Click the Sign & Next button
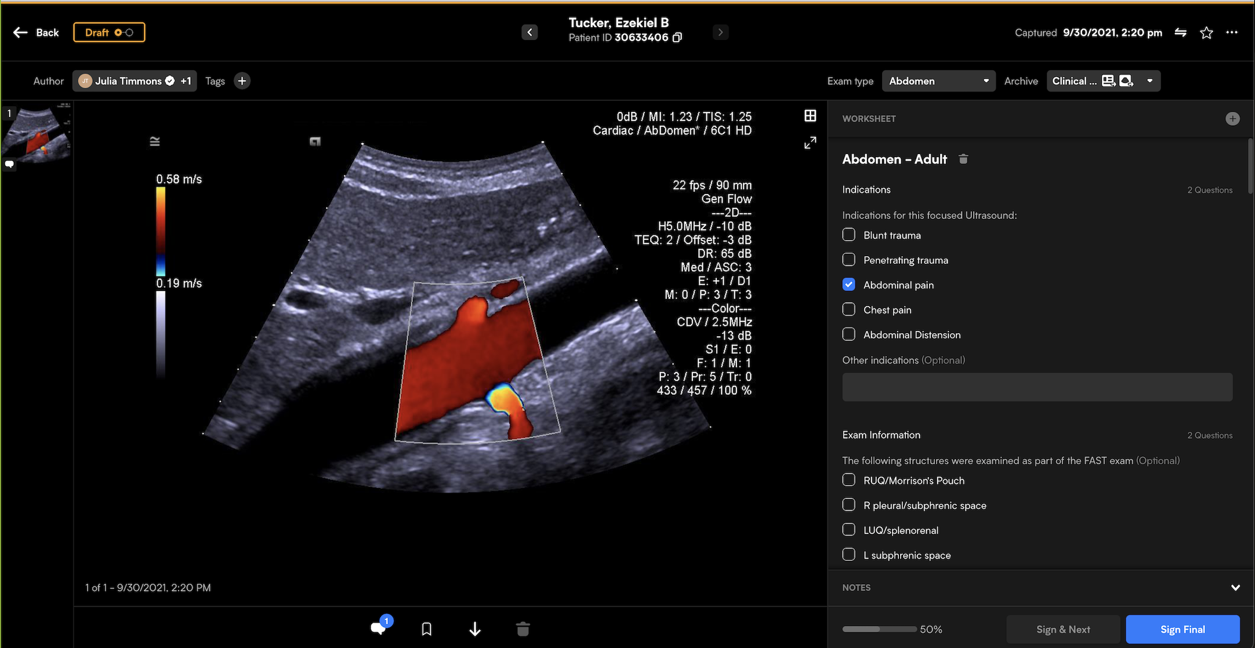The height and width of the screenshot is (648, 1255). point(1063,629)
